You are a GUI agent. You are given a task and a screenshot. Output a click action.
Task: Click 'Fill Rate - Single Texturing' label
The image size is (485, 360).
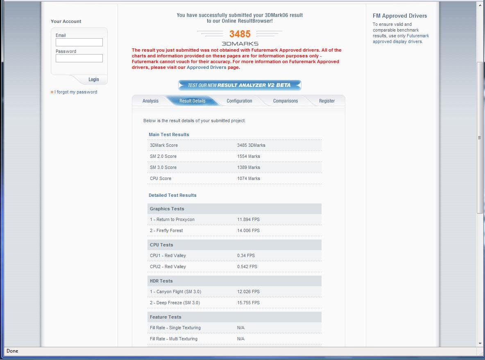pyautogui.click(x=175, y=328)
